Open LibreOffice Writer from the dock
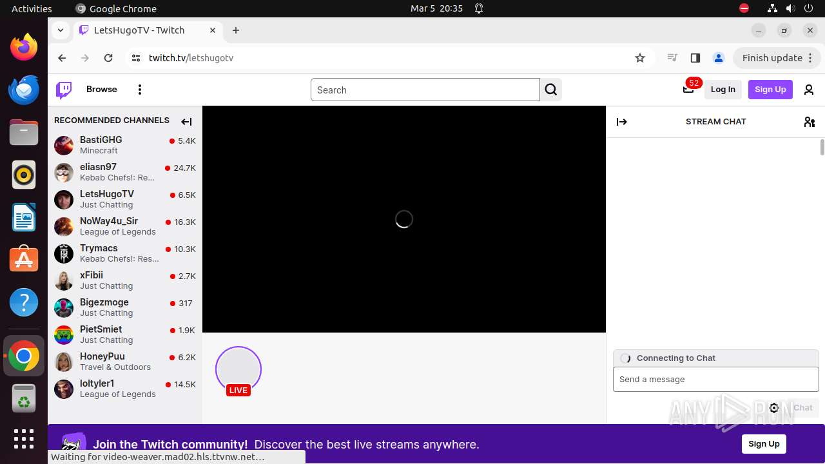The height and width of the screenshot is (464, 825). click(24, 217)
